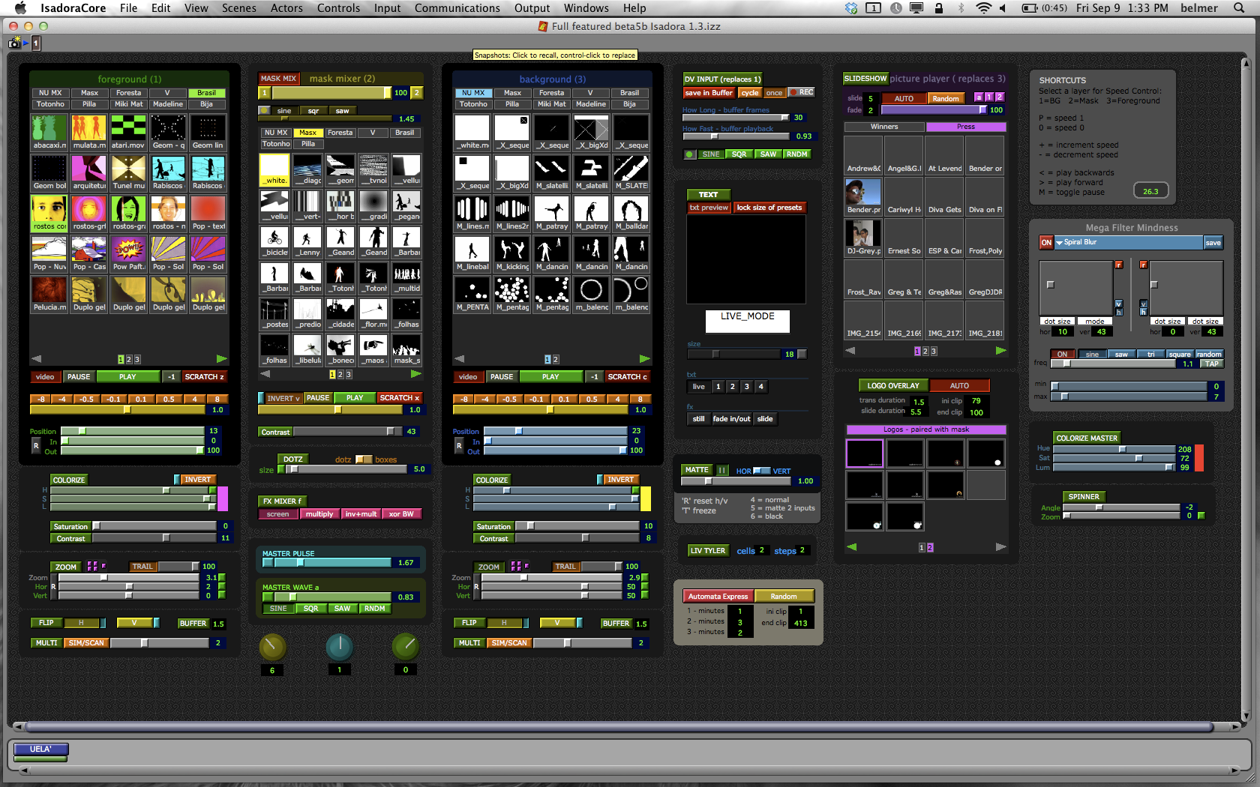Select the atari.mov clip in foreground panel

tap(128, 131)
